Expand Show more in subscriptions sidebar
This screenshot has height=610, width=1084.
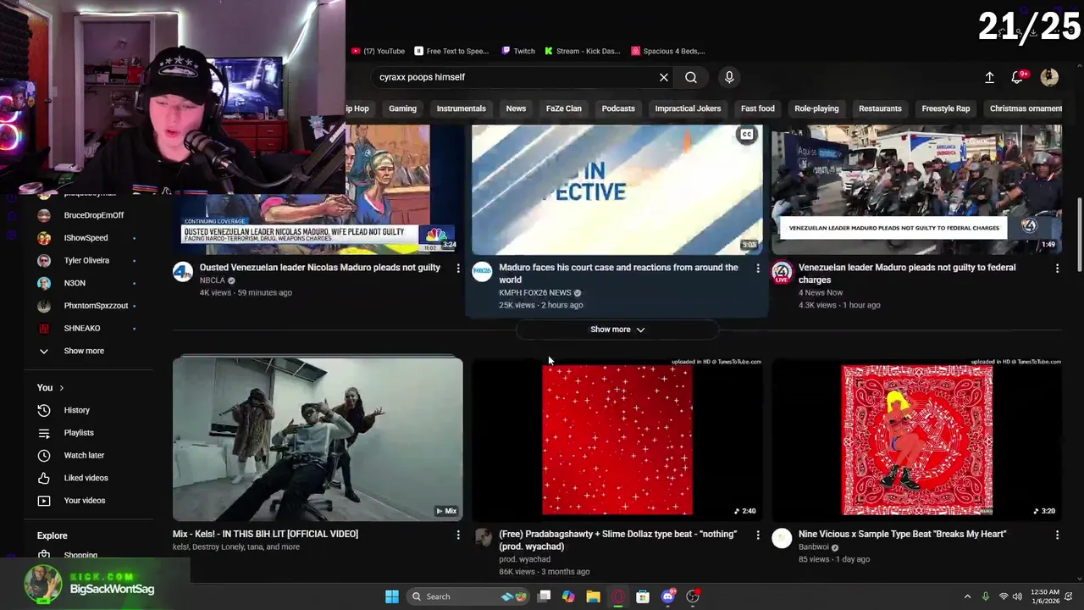pyautogui.click(x=84, y=351)
